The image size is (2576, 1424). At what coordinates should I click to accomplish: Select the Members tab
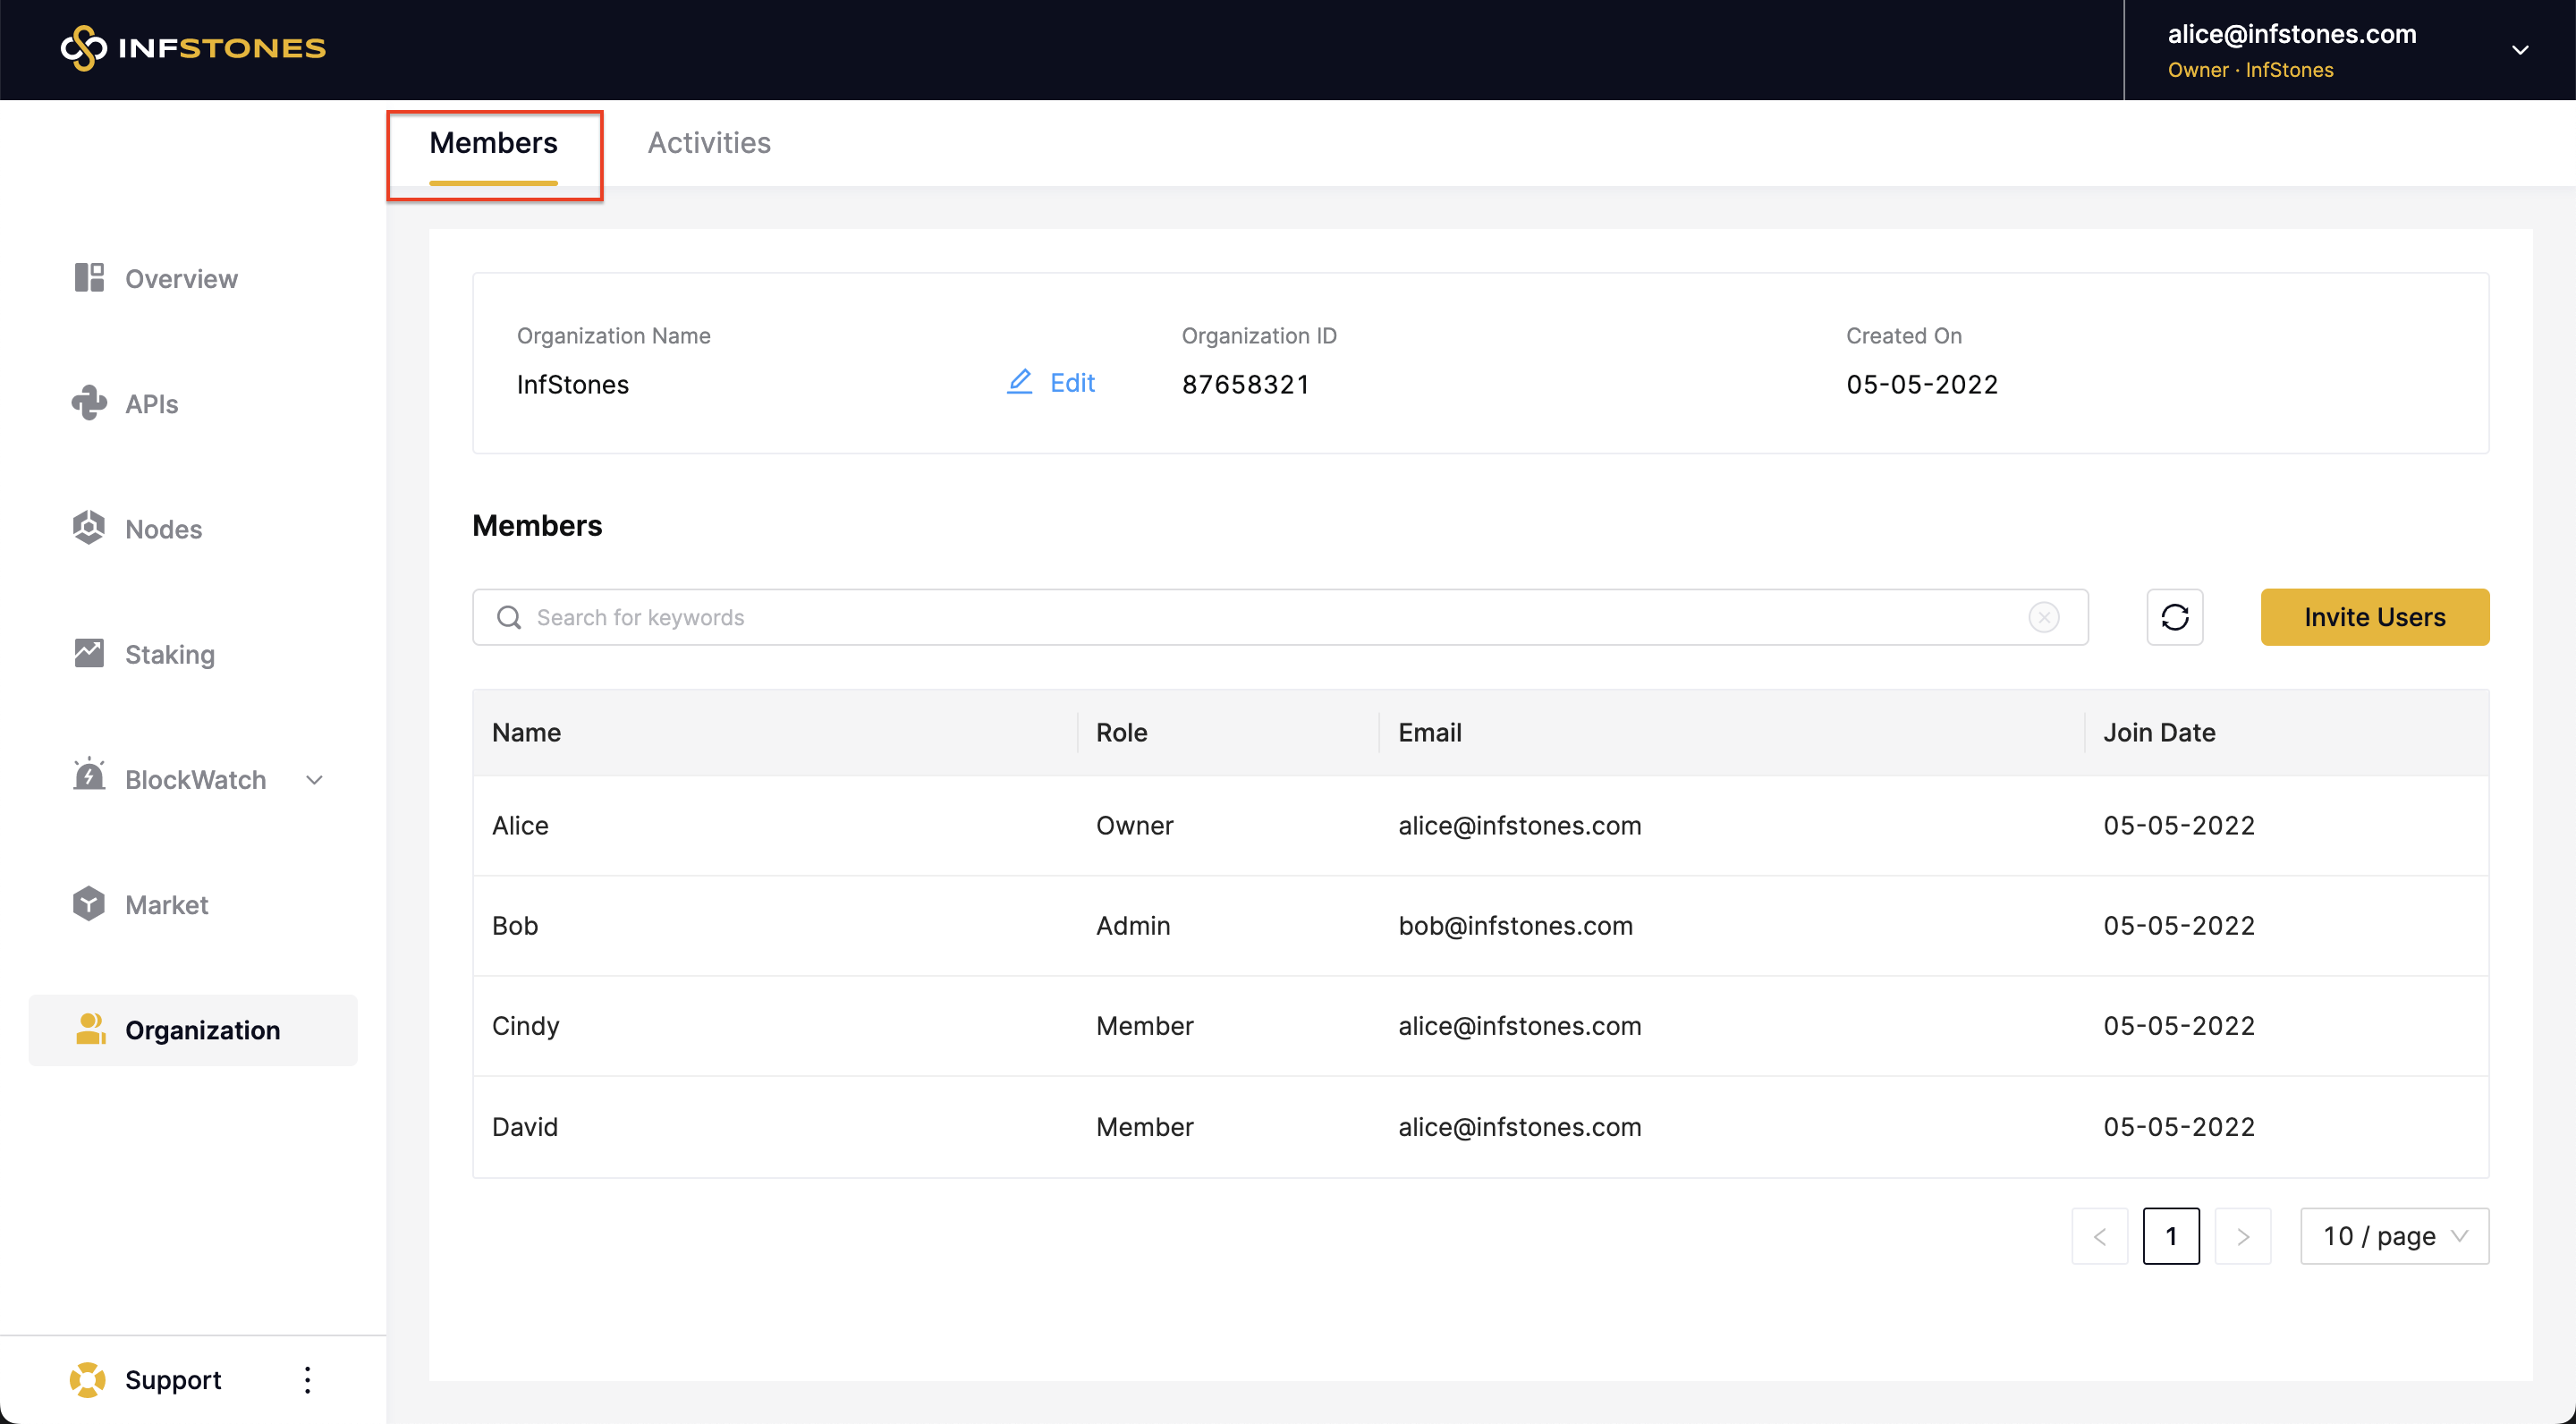[493, 143]
